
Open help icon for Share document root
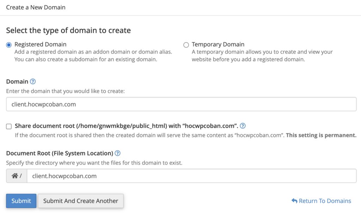coord(243,126)
